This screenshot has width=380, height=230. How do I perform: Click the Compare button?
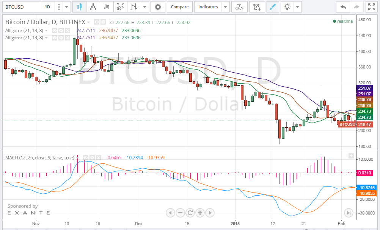click(x=179, y=6)
